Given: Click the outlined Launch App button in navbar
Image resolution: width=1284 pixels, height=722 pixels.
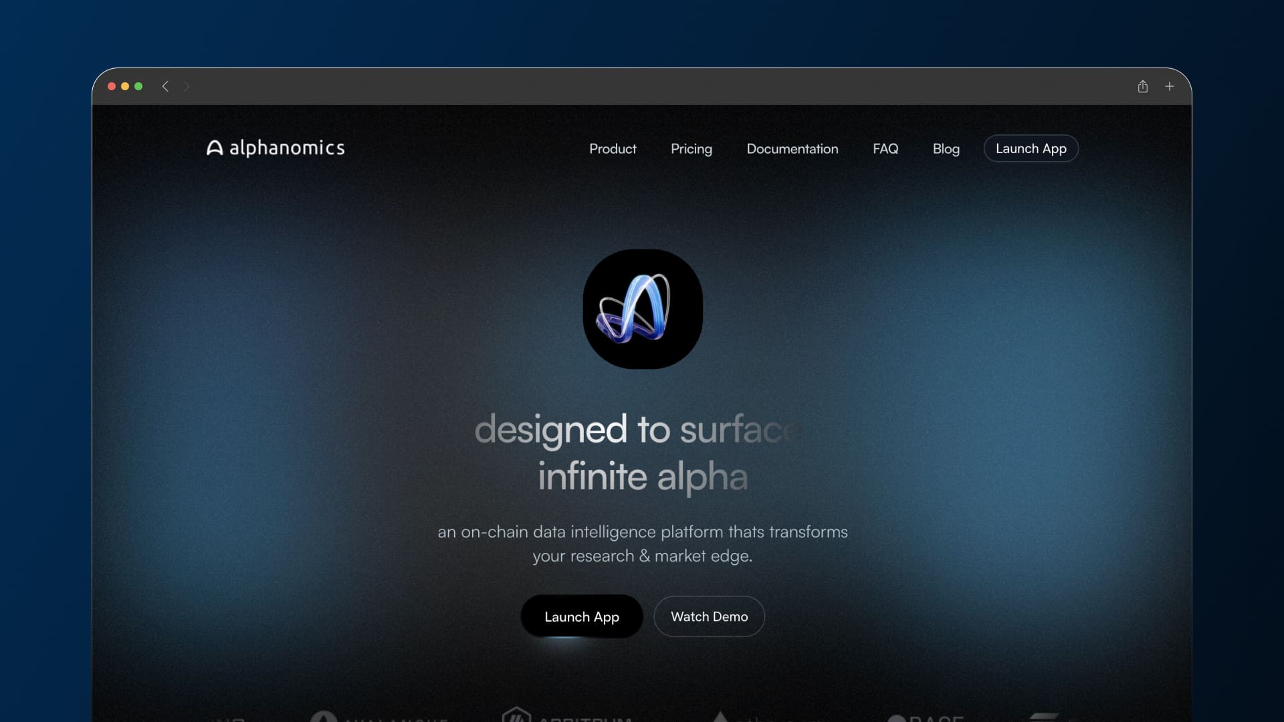Looking at the screenshot, I should tap(1031, 148).
